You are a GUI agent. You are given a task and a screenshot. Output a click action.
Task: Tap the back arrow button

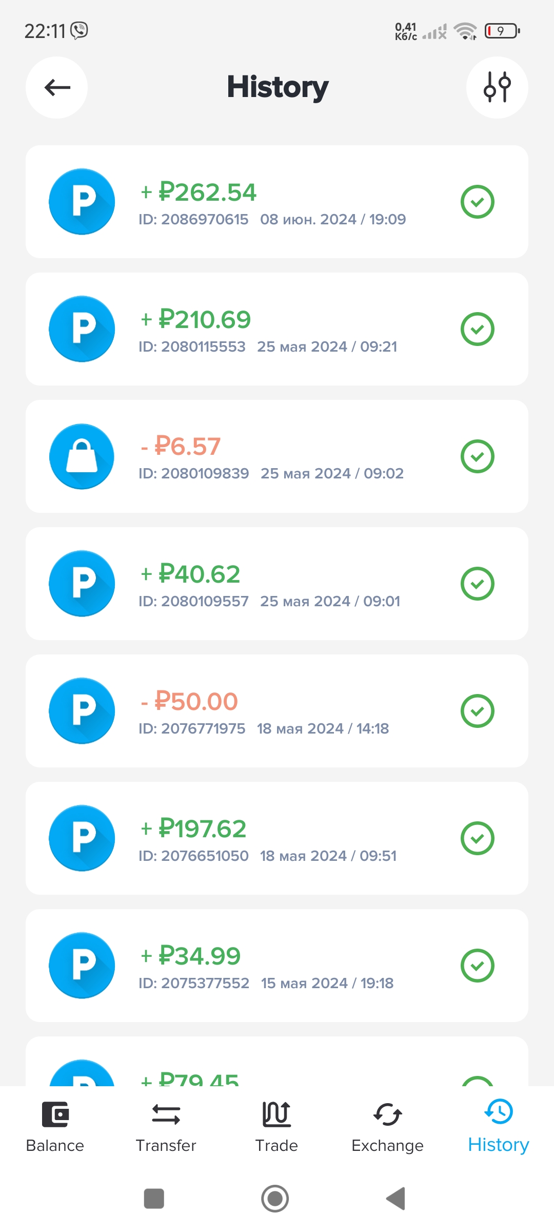point(57,88)
